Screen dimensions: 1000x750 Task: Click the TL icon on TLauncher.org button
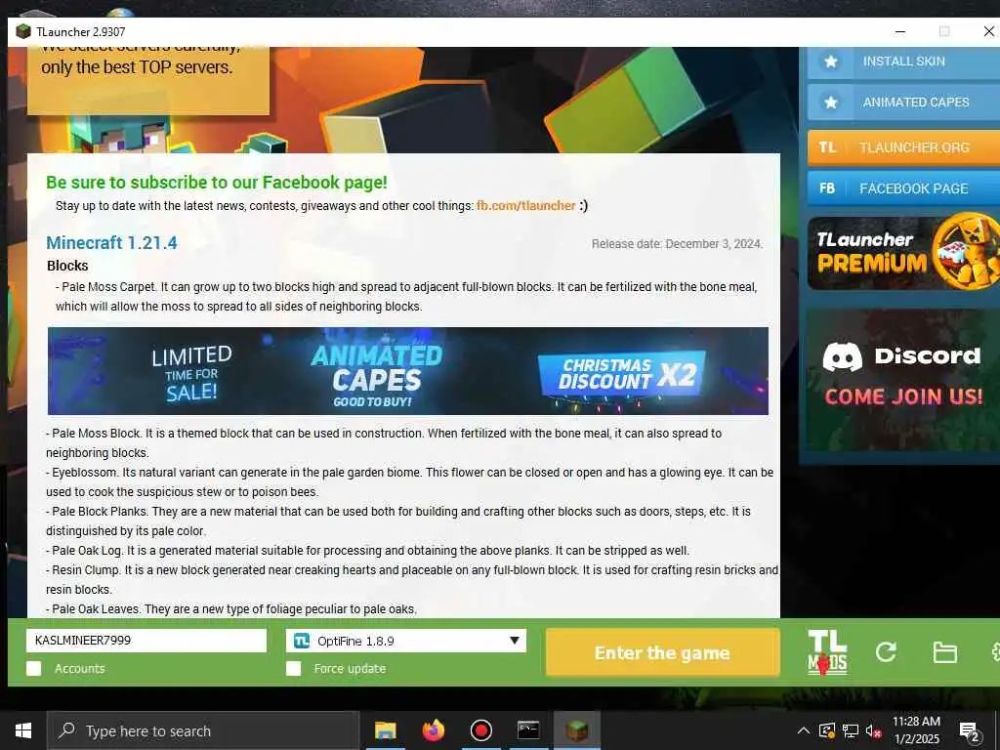click(x=827, y=147)
